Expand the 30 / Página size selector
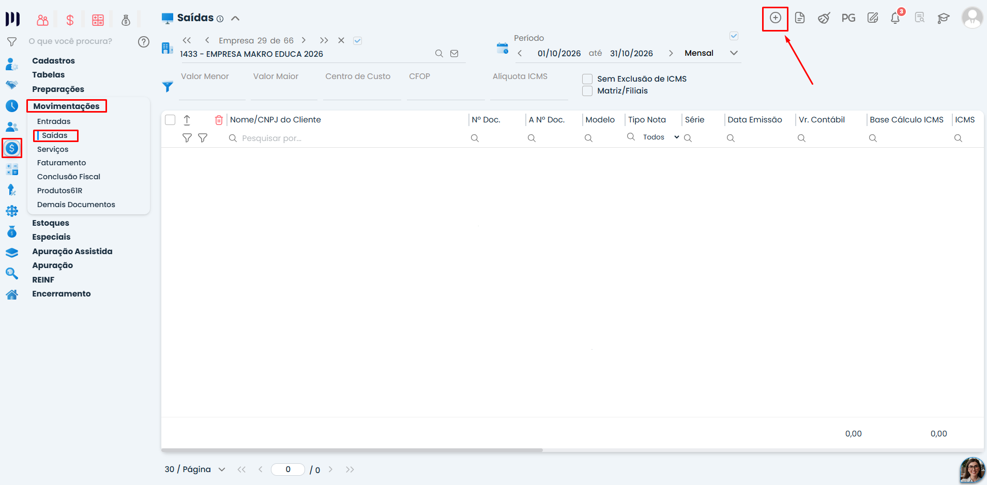Image resolution: width=987 pixels, height=485 pixels. pos(195,470)
